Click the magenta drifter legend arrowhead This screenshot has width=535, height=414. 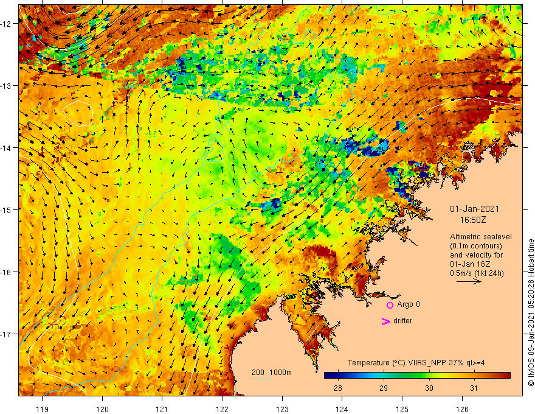coord(385,321)
